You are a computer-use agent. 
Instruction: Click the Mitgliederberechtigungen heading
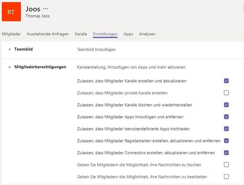coord(40,67)
